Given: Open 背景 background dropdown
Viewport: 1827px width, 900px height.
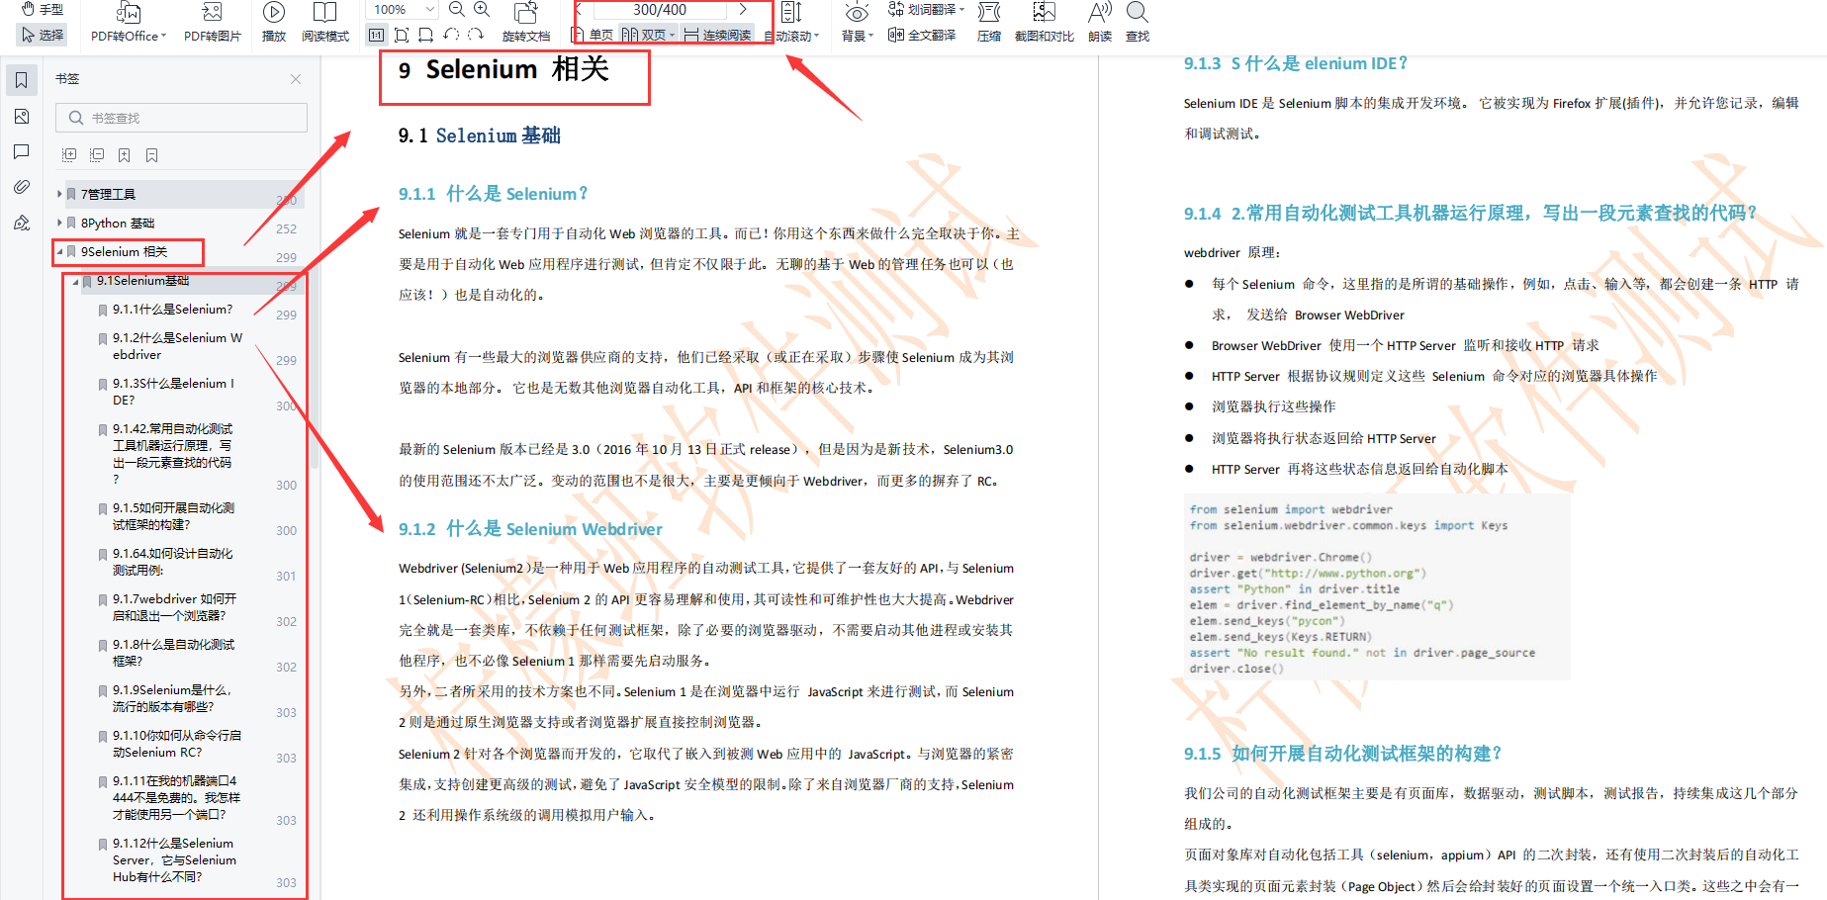Looking at the screenshot, I should coord(857,23).
